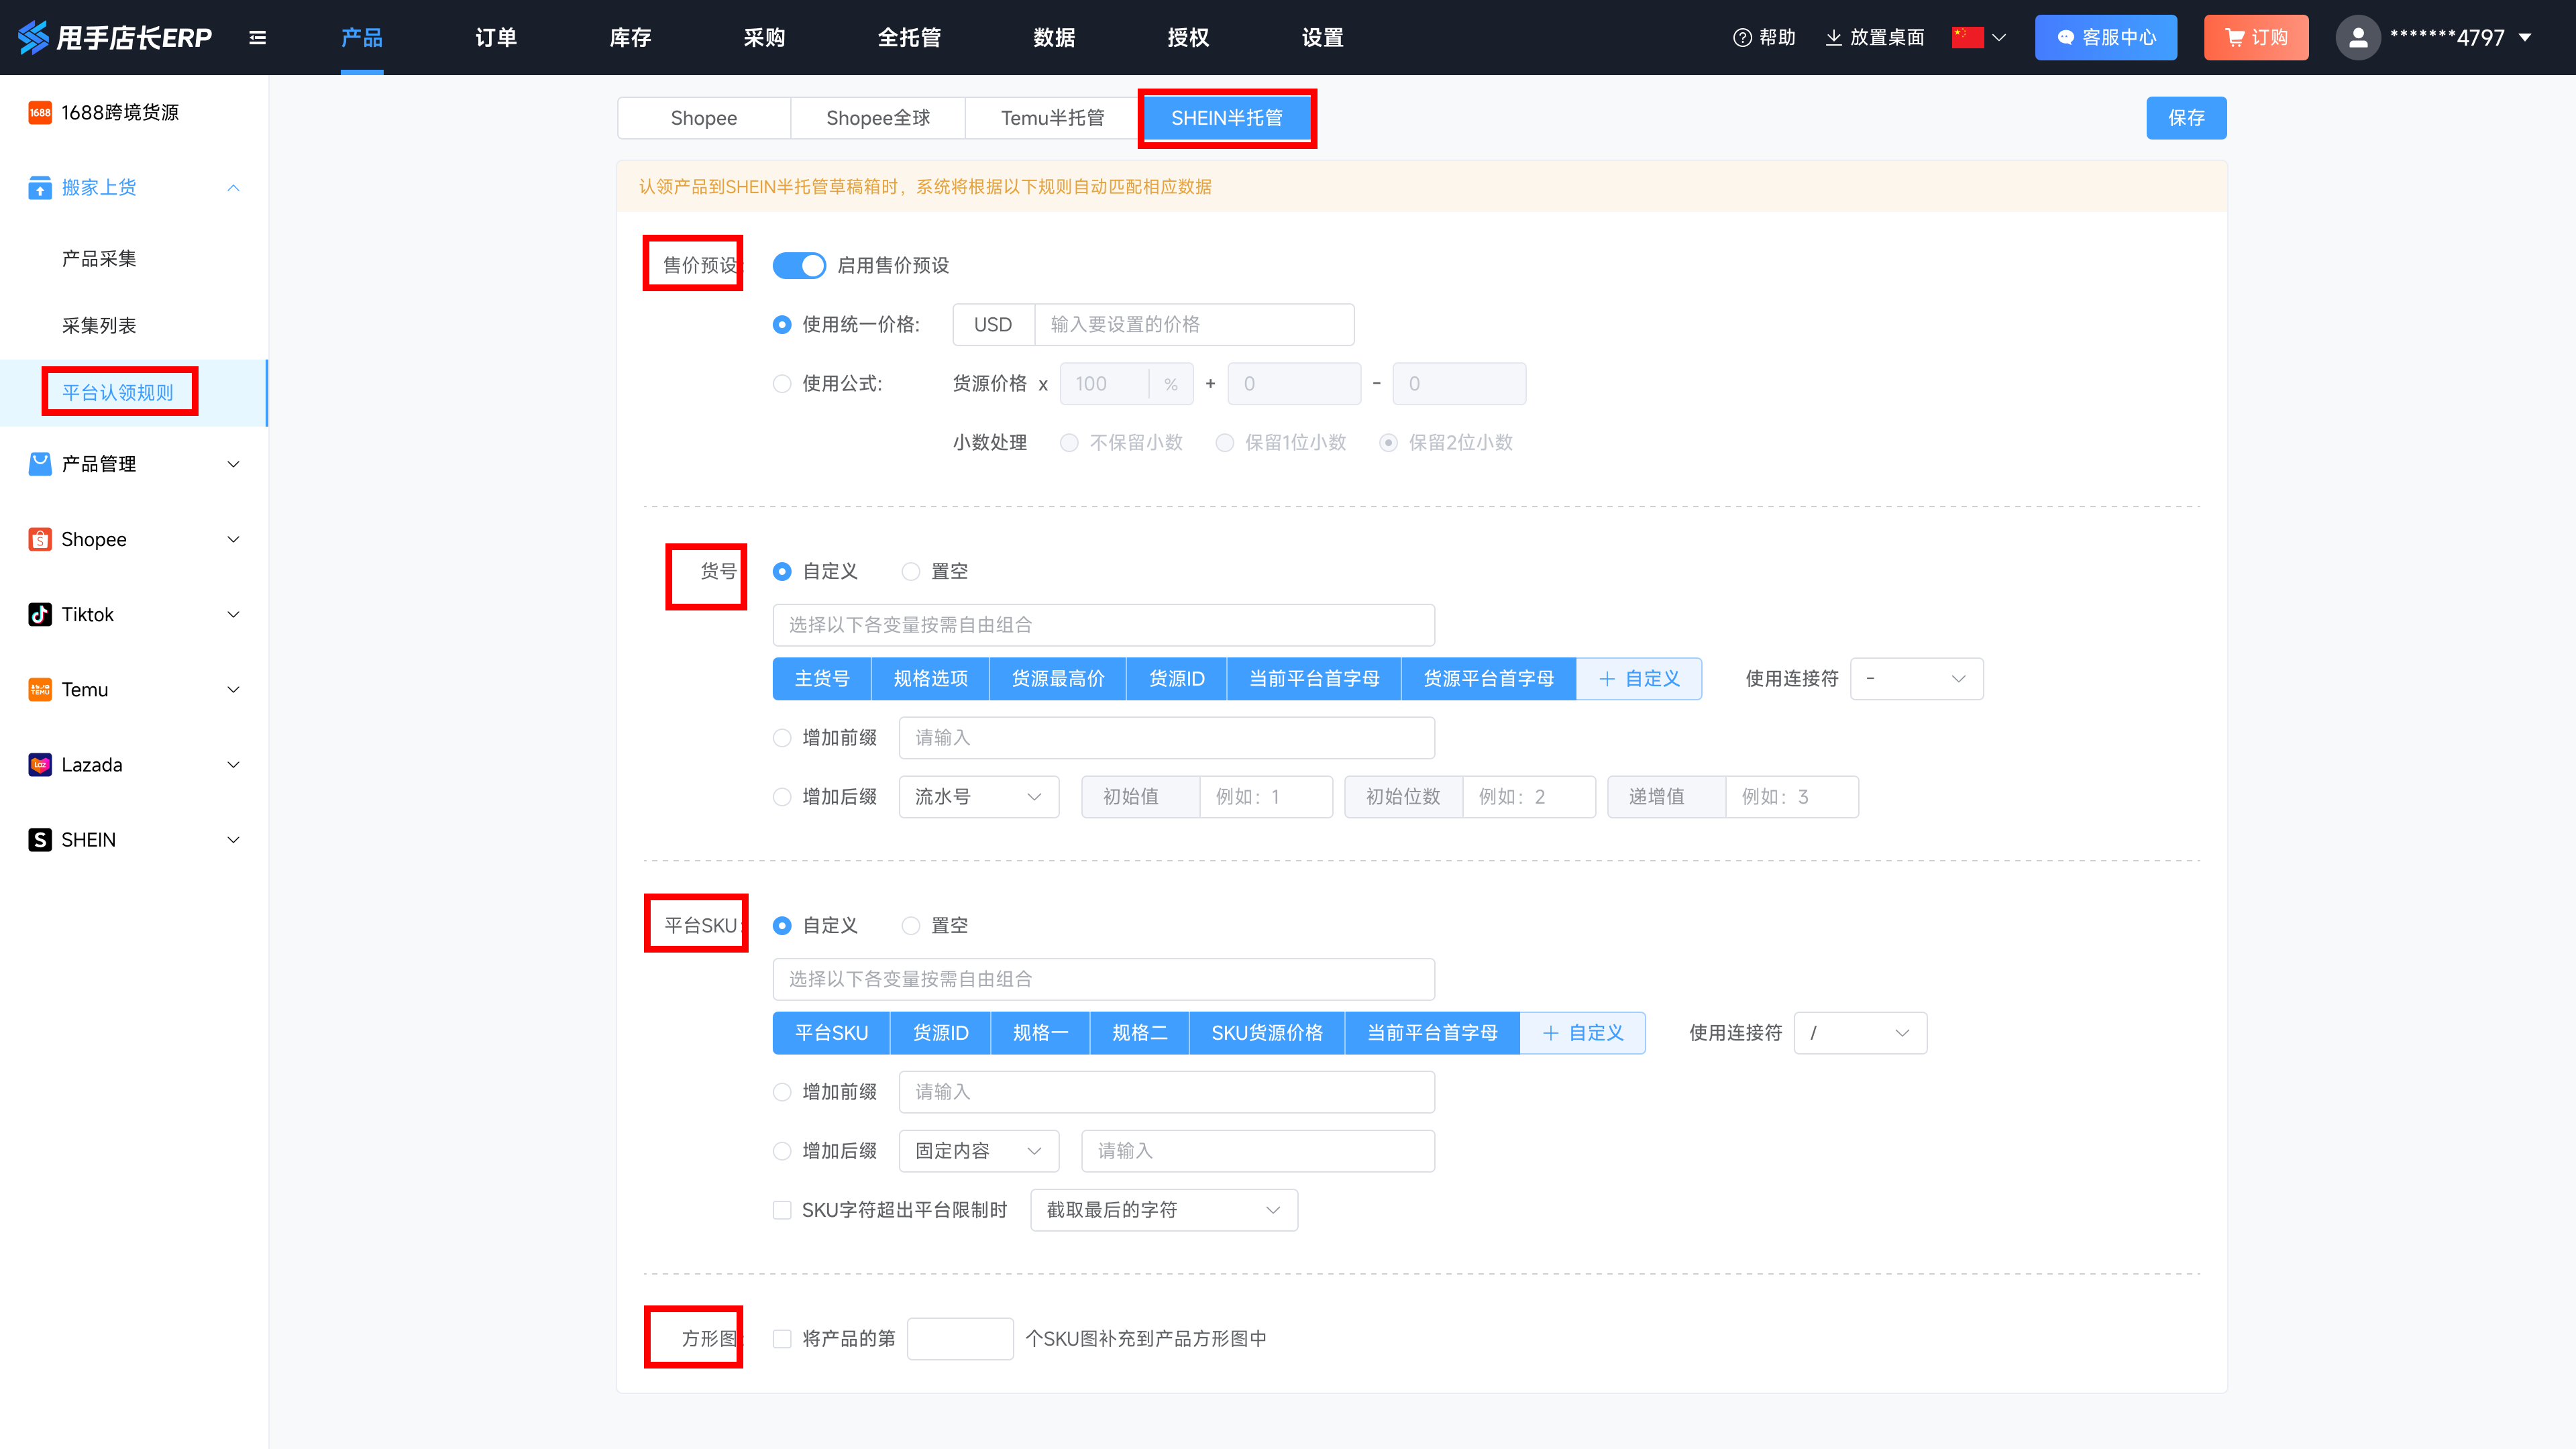
Task: Select 置空 radio under 货号
Action: coord(910,571)
